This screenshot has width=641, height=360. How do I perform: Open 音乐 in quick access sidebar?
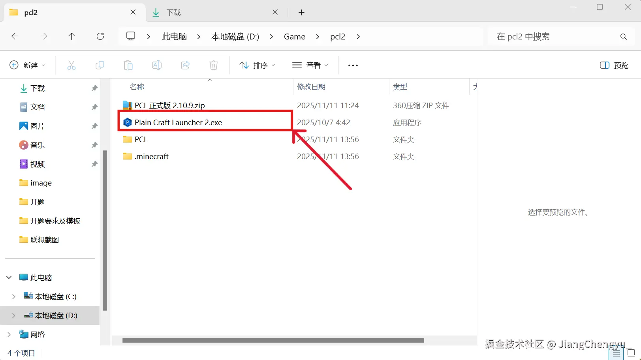point(38,145)
